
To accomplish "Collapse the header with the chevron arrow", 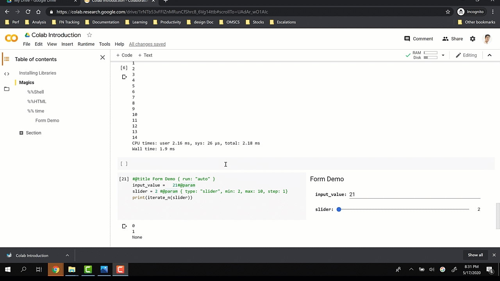I will [x=489, y=55].
